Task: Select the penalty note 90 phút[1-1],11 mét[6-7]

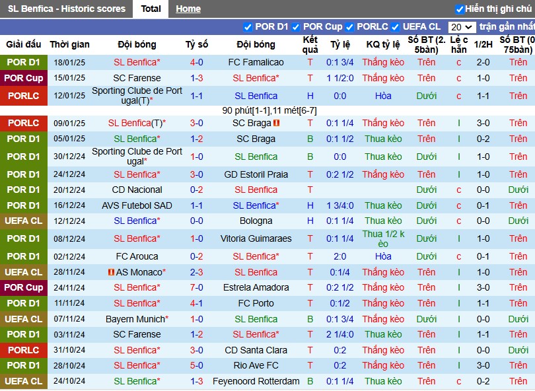Action: pos(269,110)
